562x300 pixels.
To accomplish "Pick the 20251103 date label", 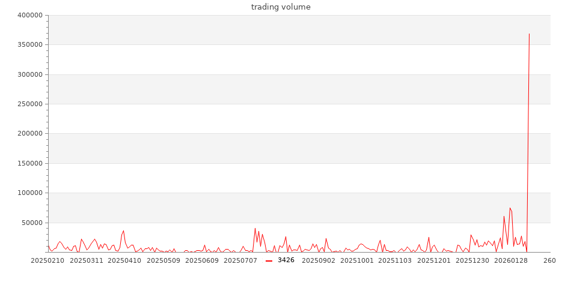I will pyautogui.click(x=395, y=260).
